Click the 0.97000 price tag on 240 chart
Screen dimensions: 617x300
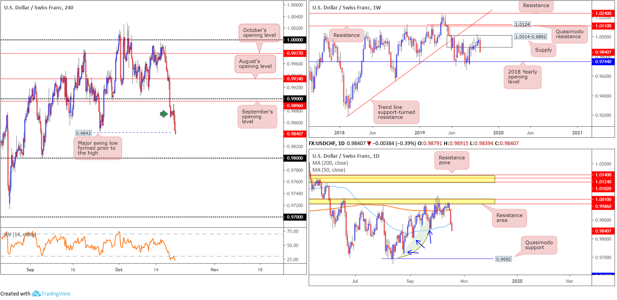[x=295, y=217]
